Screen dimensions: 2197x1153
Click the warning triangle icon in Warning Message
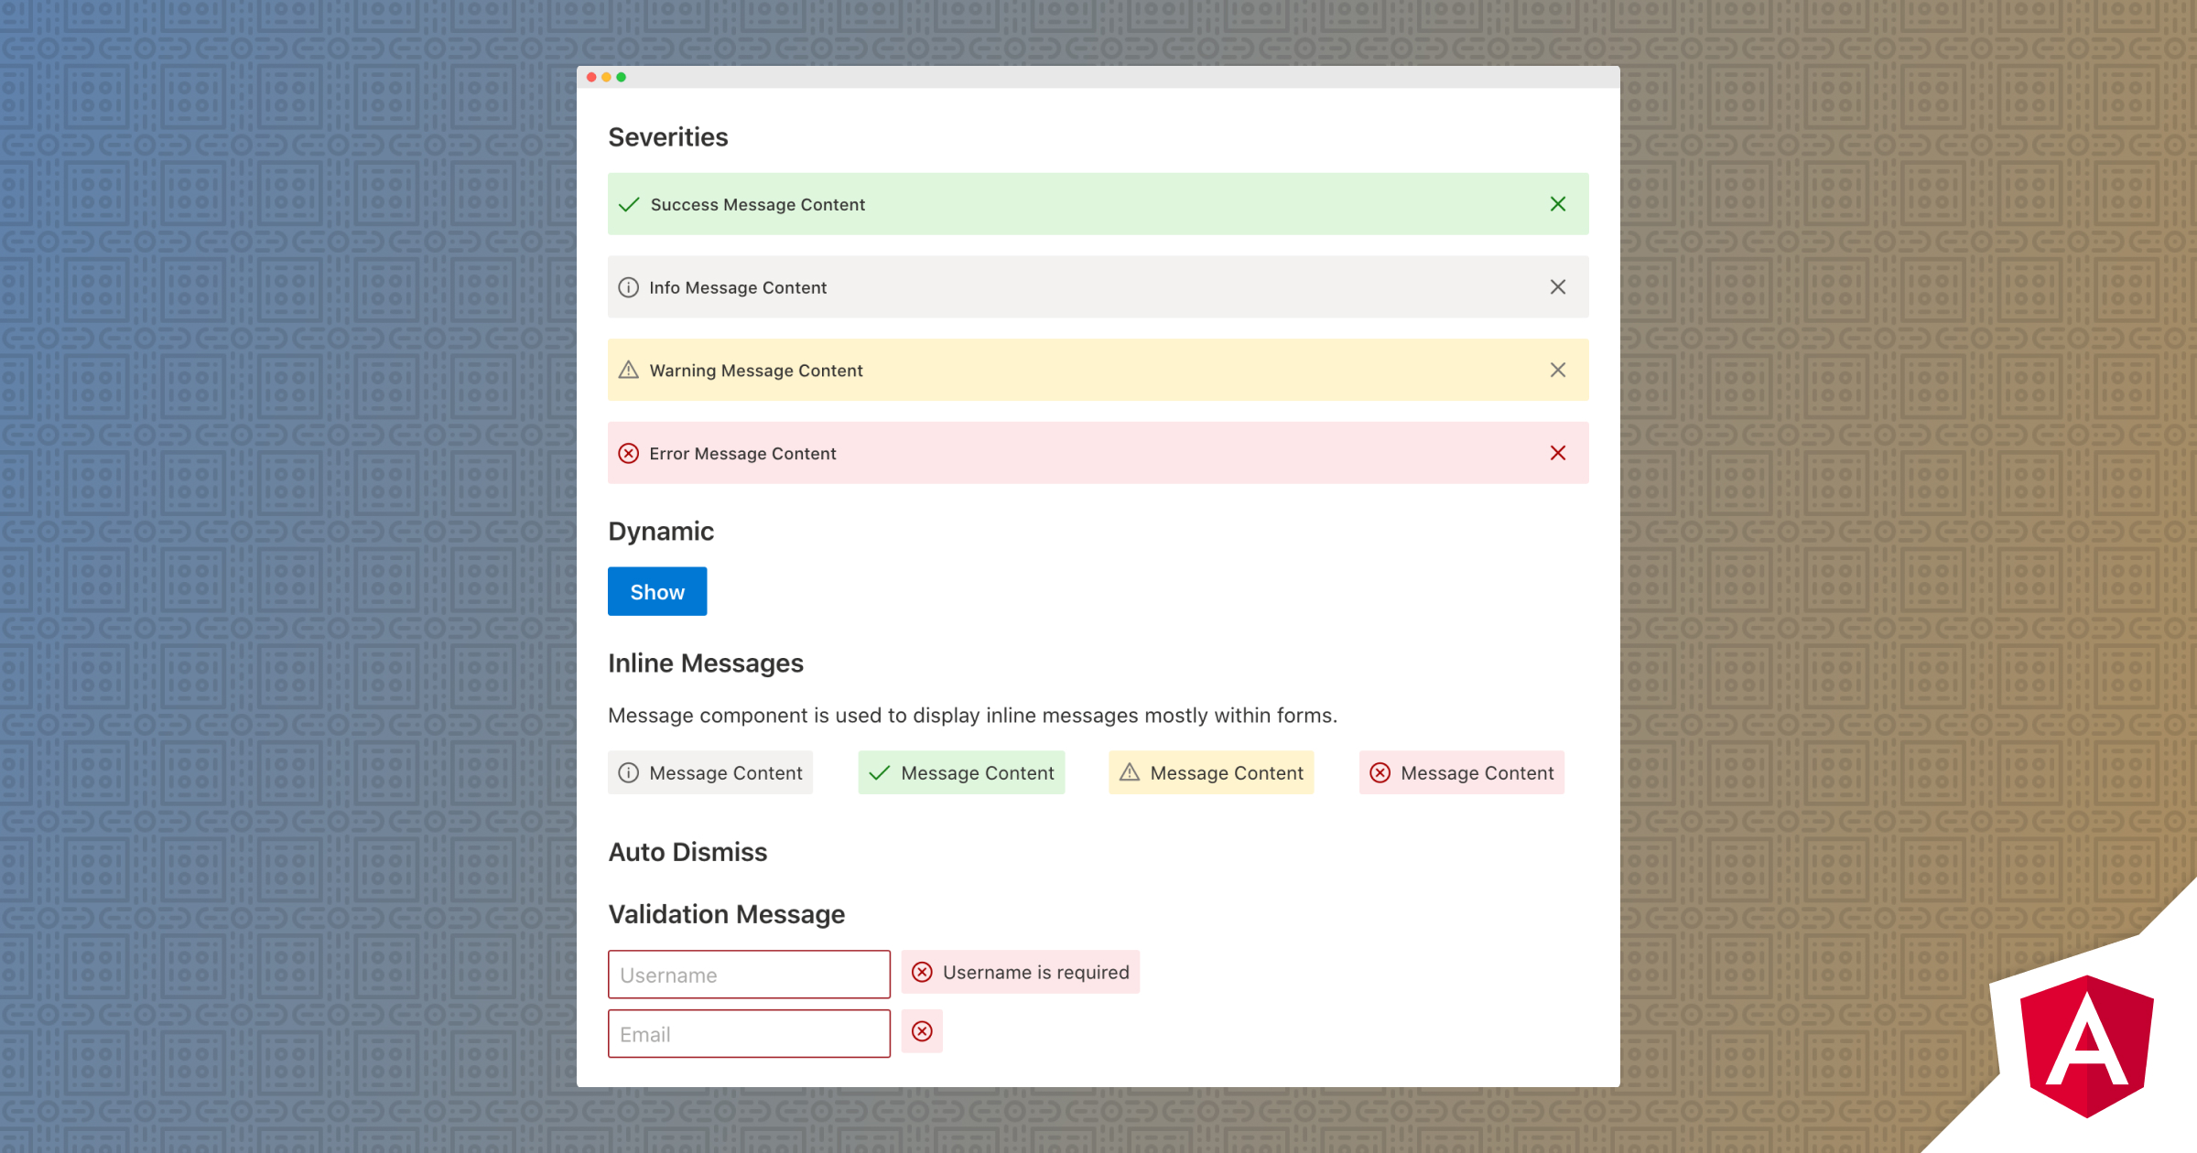coord(628,370)
